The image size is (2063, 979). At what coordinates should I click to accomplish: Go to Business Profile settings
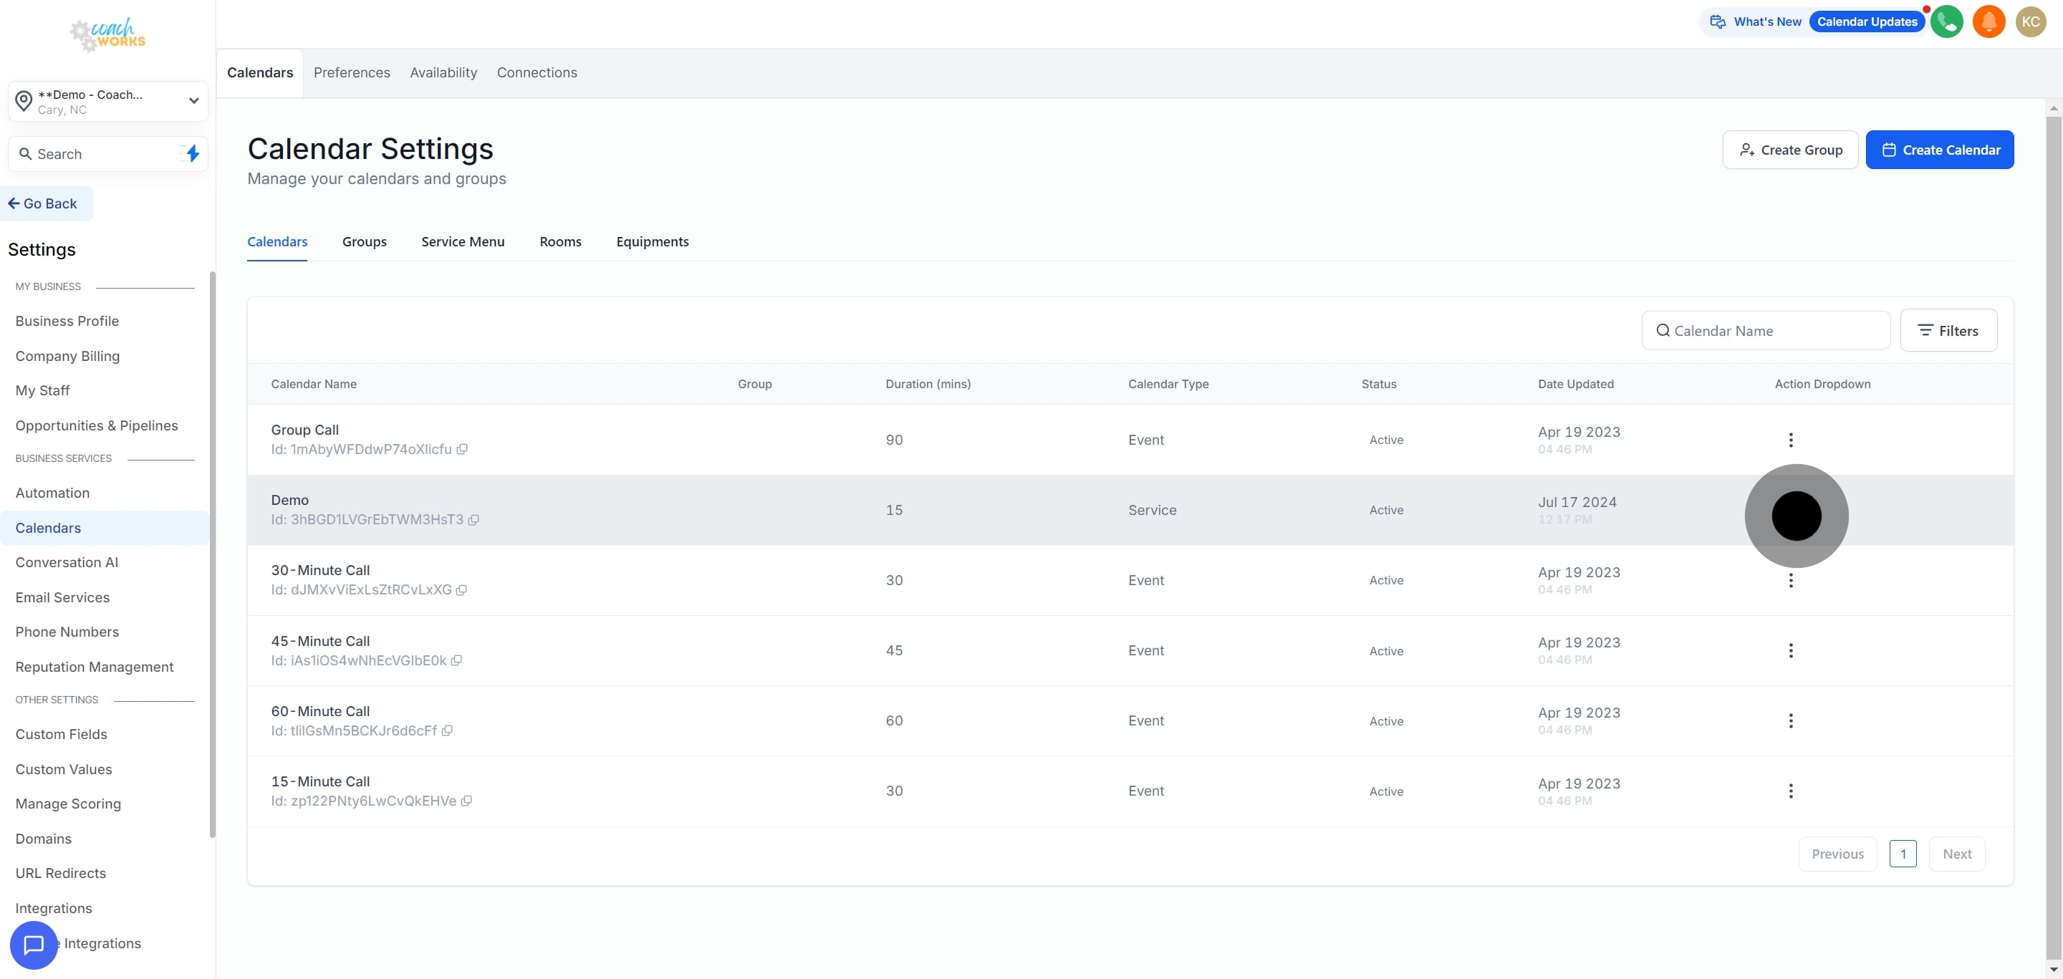[x=67, y=321]
